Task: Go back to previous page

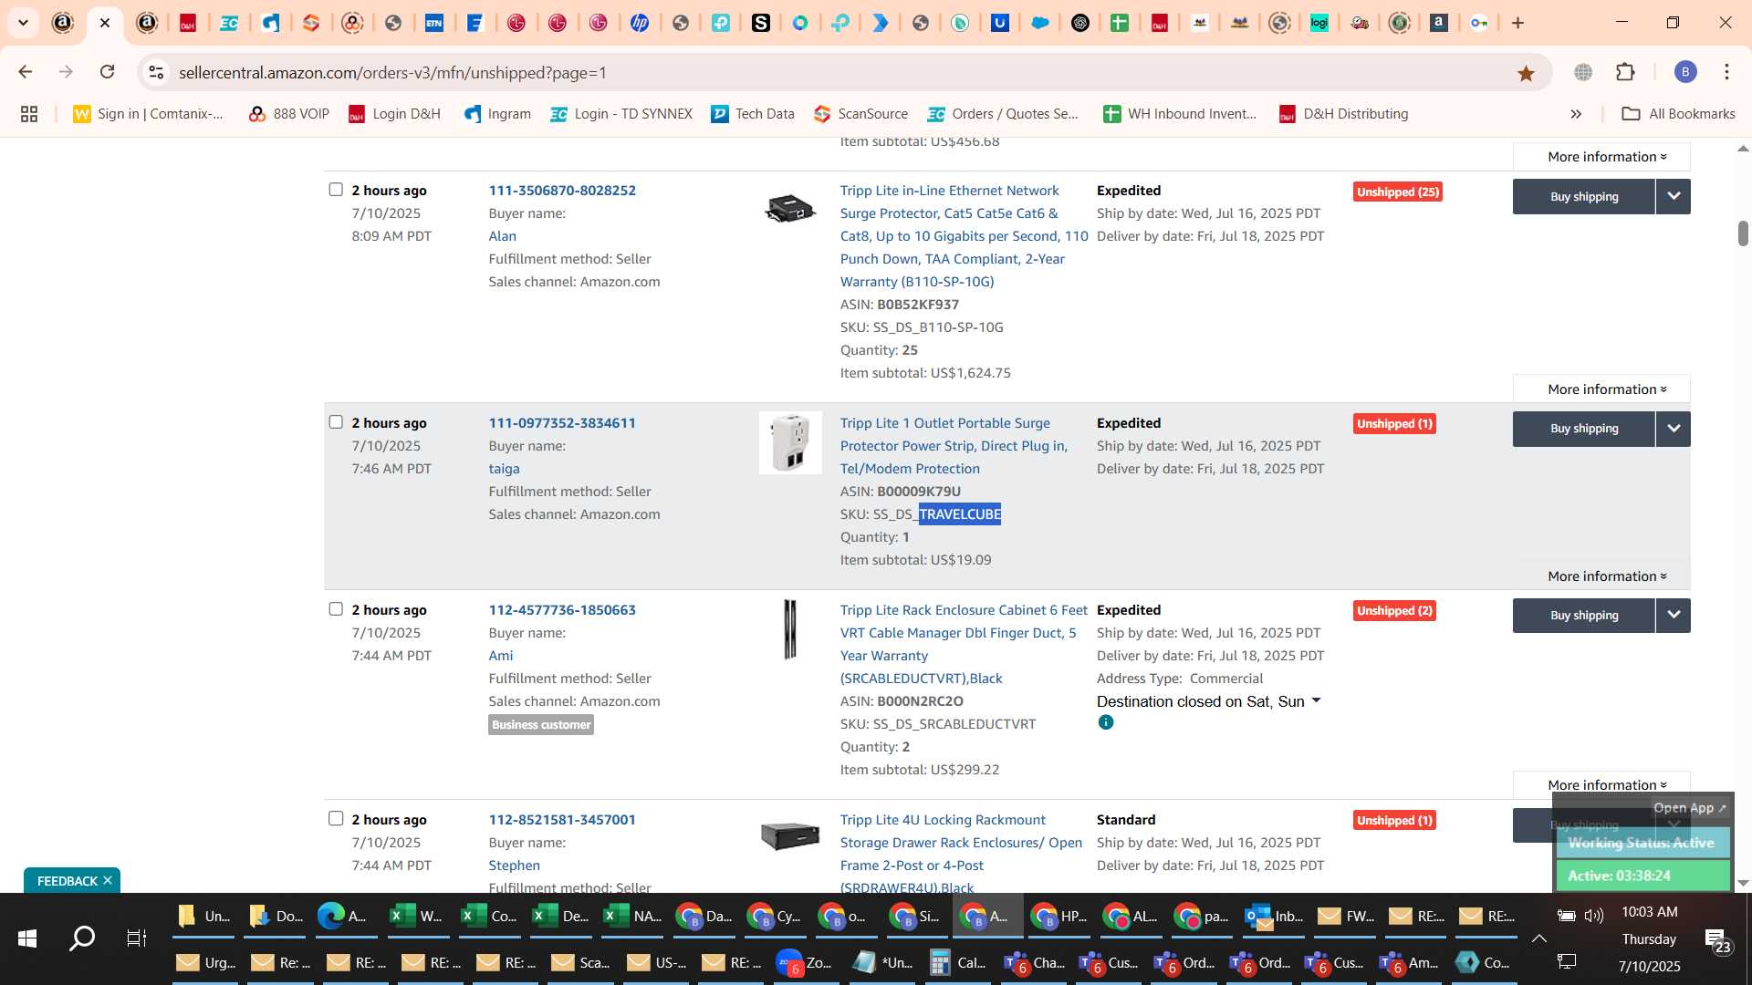Action: pos(26,72)
